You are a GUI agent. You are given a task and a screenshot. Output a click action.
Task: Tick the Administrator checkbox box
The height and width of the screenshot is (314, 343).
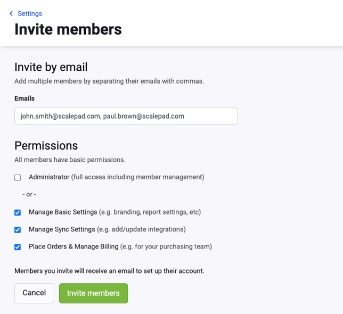click(18, 177)
